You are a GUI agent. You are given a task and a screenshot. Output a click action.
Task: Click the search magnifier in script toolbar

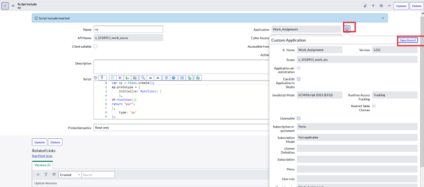(x=143, y=78)
